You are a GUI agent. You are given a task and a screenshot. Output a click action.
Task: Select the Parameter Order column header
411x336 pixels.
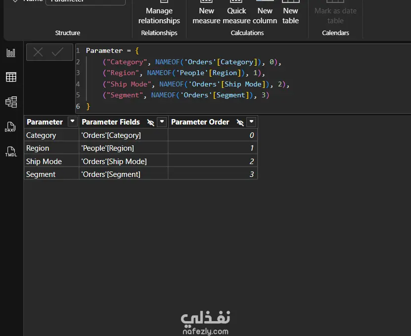point(200,122)
